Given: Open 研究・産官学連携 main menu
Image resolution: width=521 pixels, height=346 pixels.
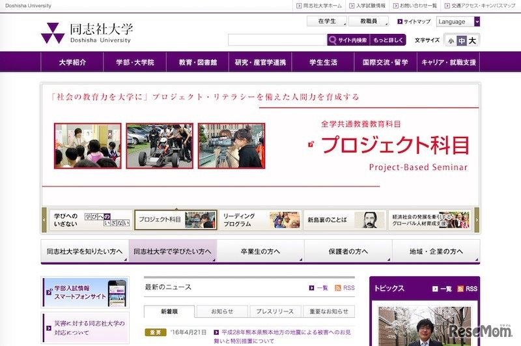Looking at the screenshot, I should pyautogui.click(x=260, y=62).
